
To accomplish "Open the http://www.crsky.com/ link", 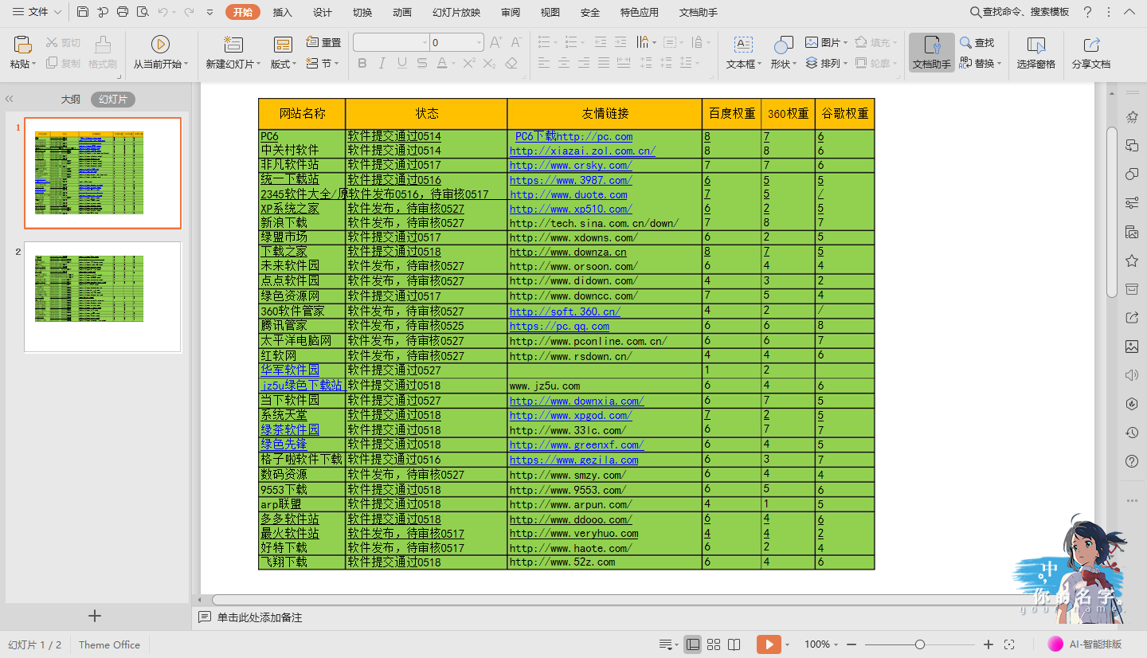I will point(570,165).
